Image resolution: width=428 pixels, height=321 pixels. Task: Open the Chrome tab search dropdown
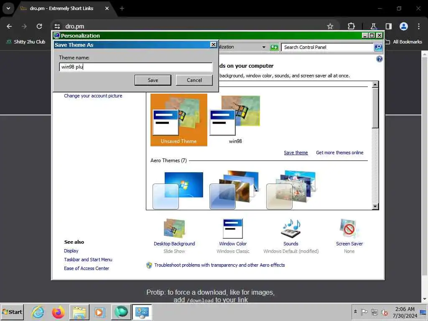[8, 8]
